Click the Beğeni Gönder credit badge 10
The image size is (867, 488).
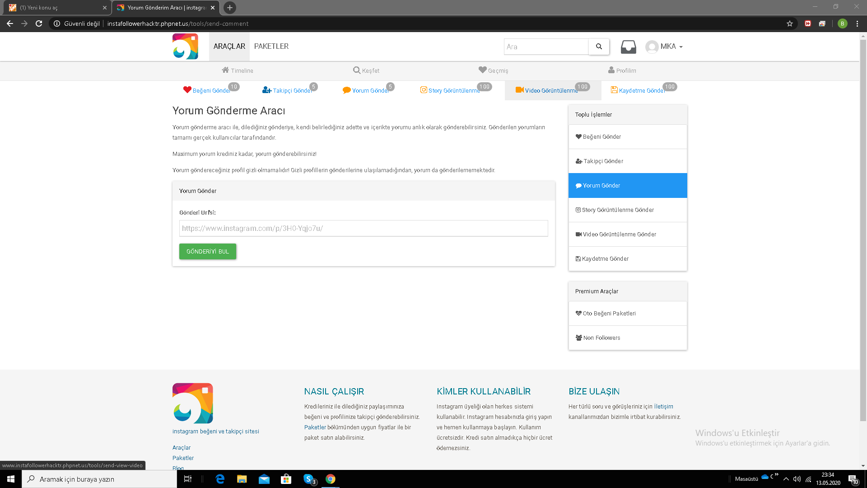pos(233,87)
